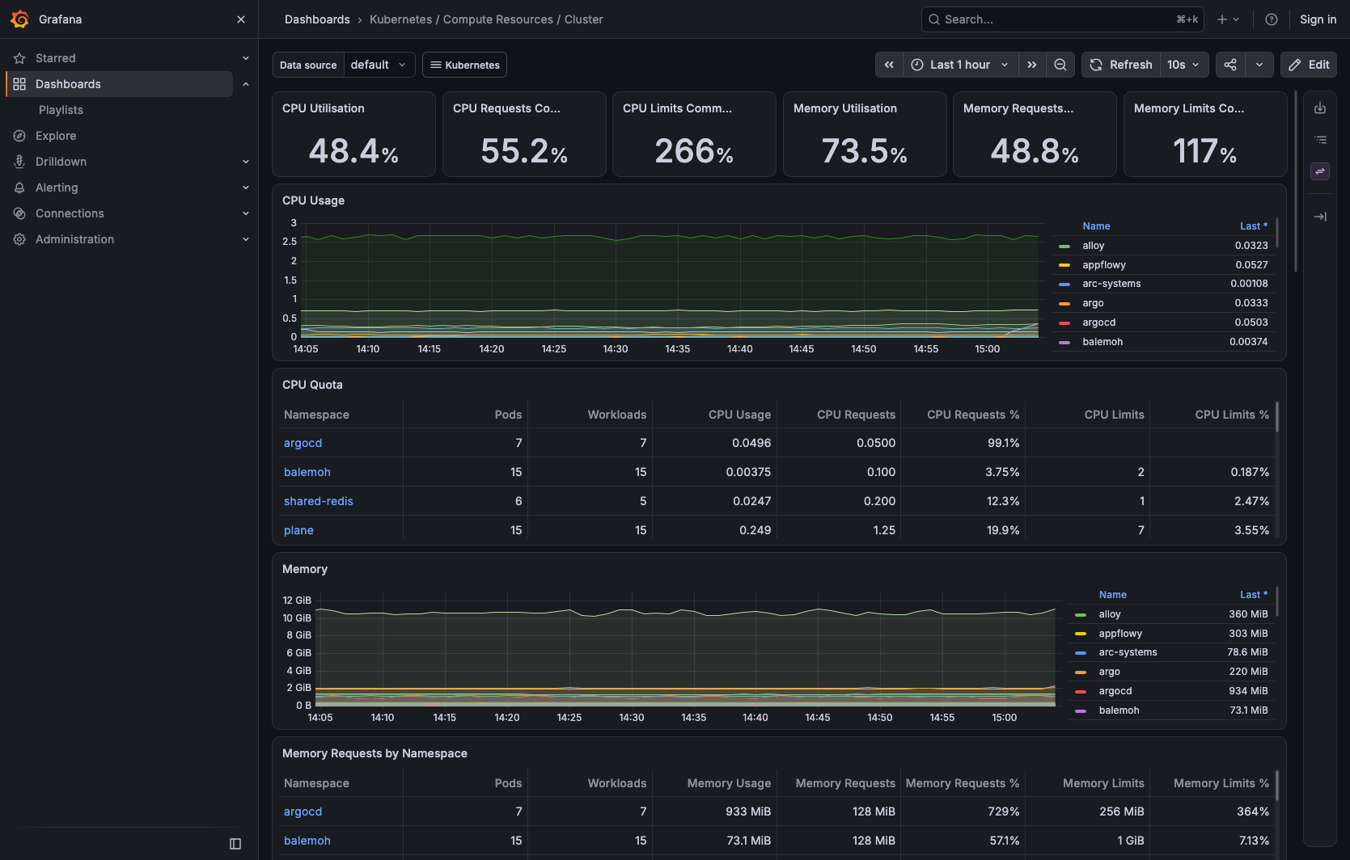Click Sign in
This screenshot has height=860, width=1350.
(x=1318, y=19)
